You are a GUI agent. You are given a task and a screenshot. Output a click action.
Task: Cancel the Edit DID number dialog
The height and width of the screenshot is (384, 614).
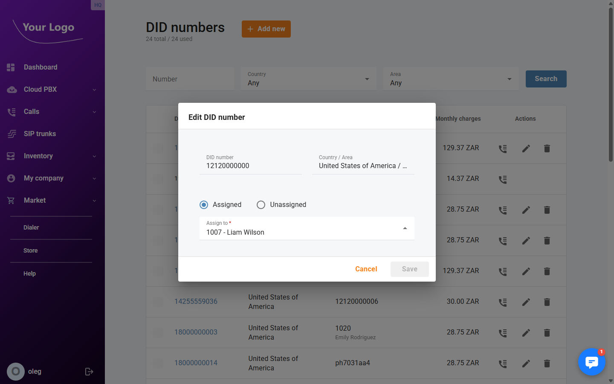pyautogui.click(x=366, y=269)
